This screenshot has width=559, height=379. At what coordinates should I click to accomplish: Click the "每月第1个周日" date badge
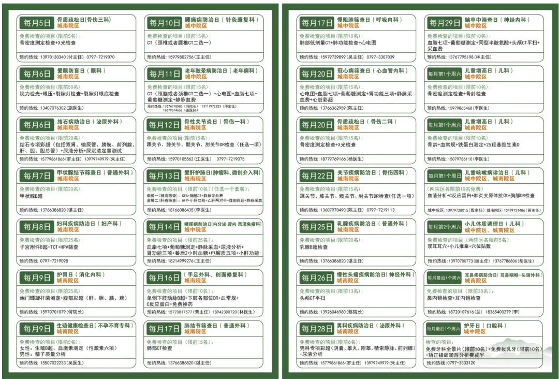[x=444, y=176]
